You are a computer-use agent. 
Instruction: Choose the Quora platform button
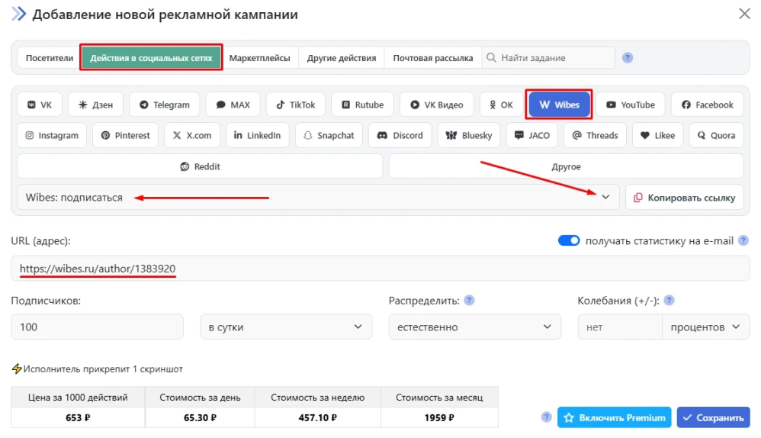[x=716, y=135]
